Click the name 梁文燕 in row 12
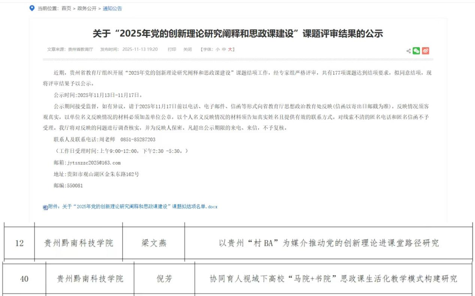Viewport: 475px width, 296px height. pyautogui.click(x=154, y=243)
